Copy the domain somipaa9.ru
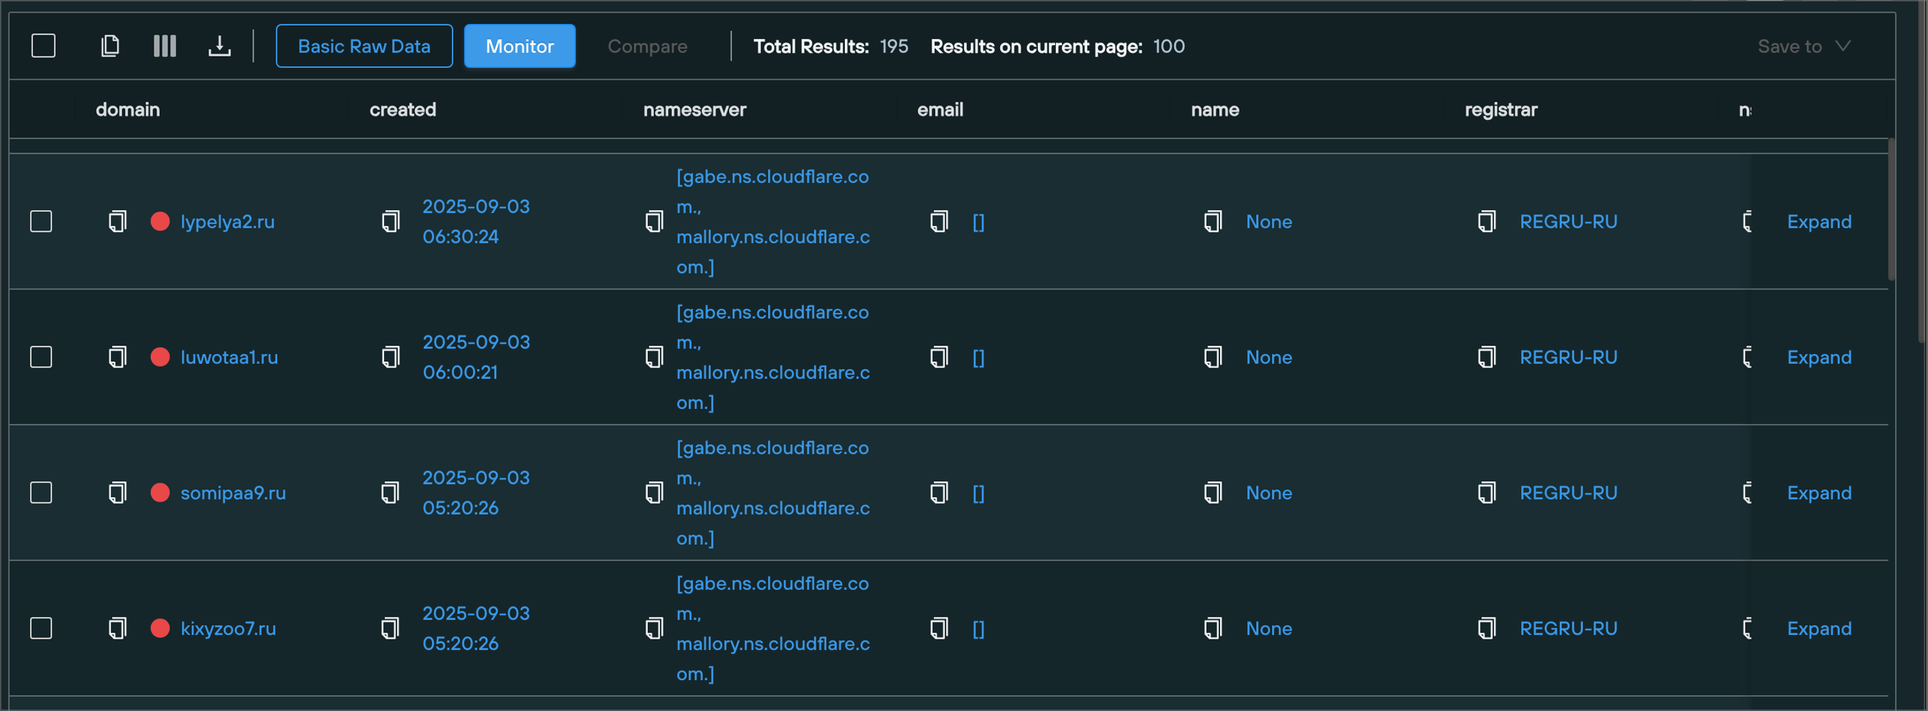This screenshot has height=711, width=1928. (117, 493)
